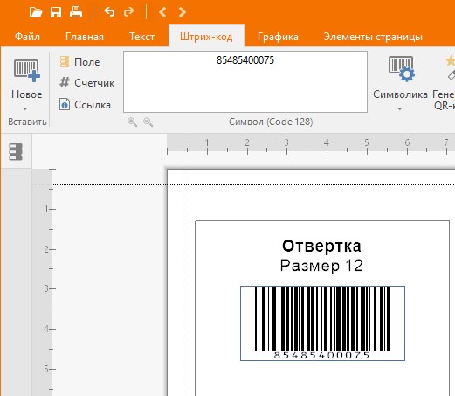Select the barcode object on the label
Viewport: 455px width, 396px height.
[x=322, y=323]
